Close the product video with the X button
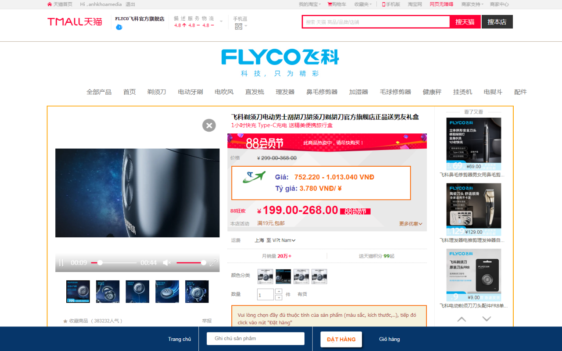562x351 pixels. 209,125
